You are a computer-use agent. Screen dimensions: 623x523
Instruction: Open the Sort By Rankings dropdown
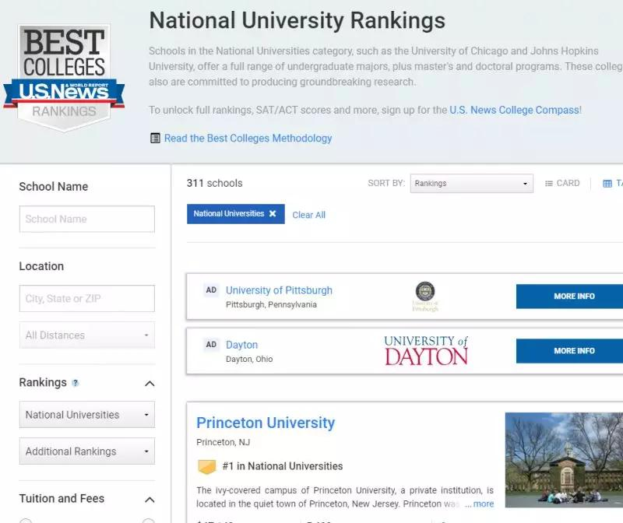(472, 184)
